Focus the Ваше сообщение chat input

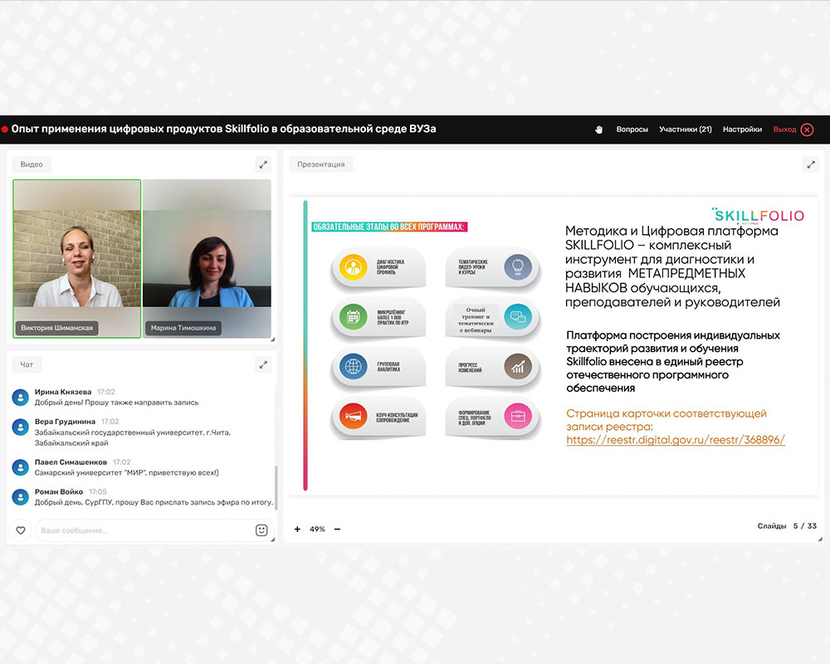point(145,530)
